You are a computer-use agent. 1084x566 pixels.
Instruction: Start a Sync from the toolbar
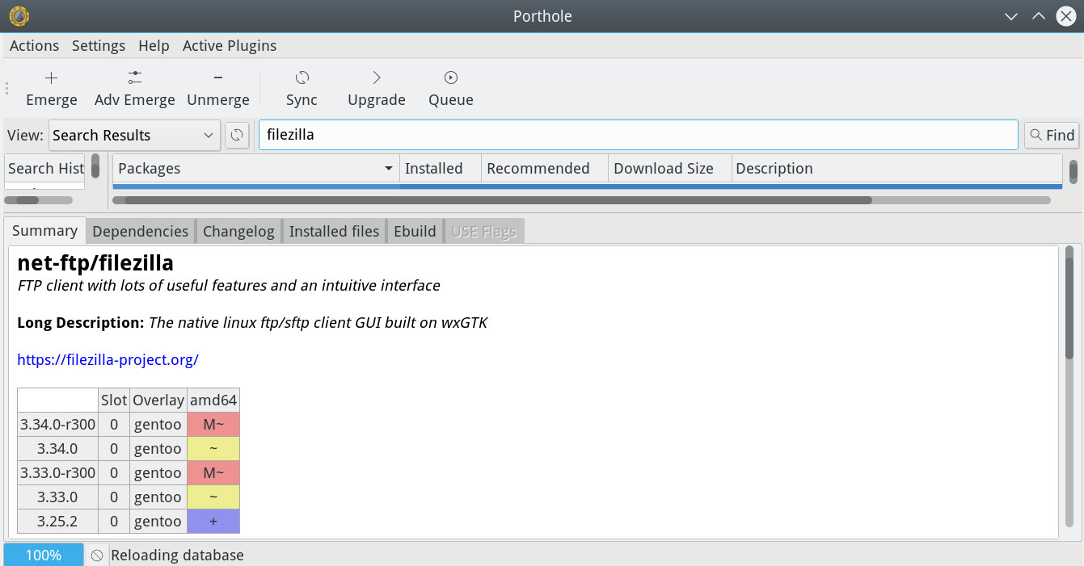pyautogui.click(x=302, y=89)
